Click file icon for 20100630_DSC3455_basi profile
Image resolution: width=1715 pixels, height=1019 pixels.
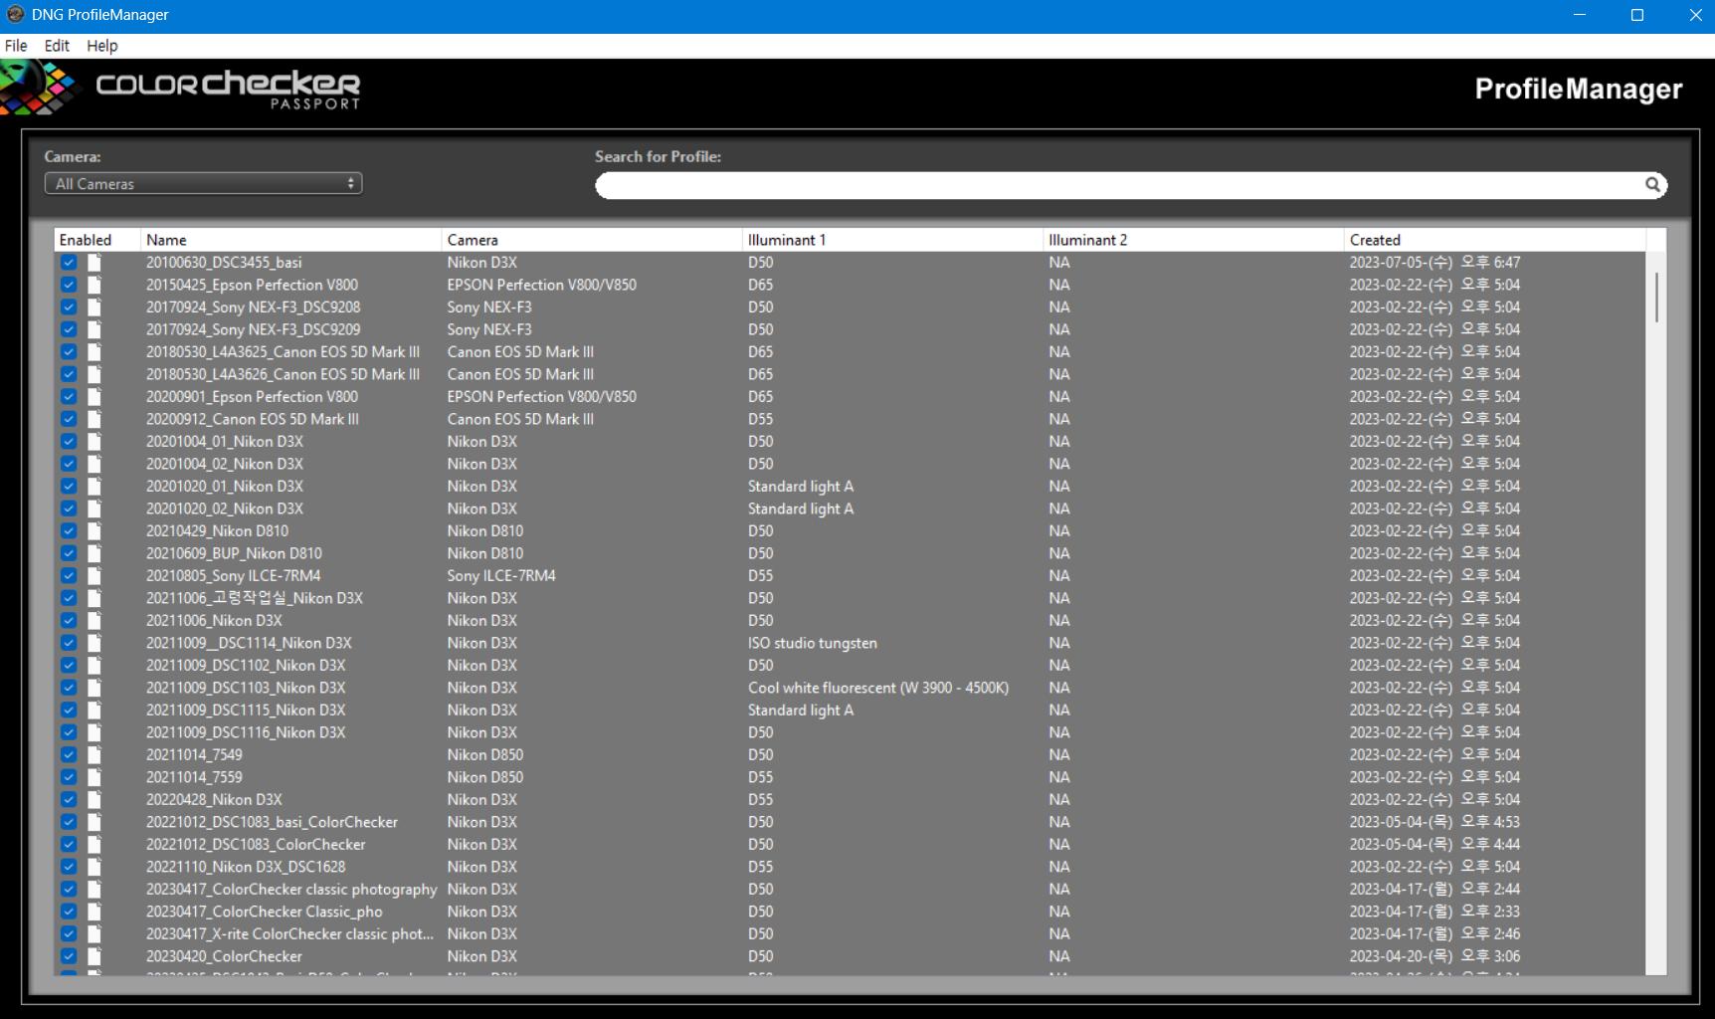95,263
